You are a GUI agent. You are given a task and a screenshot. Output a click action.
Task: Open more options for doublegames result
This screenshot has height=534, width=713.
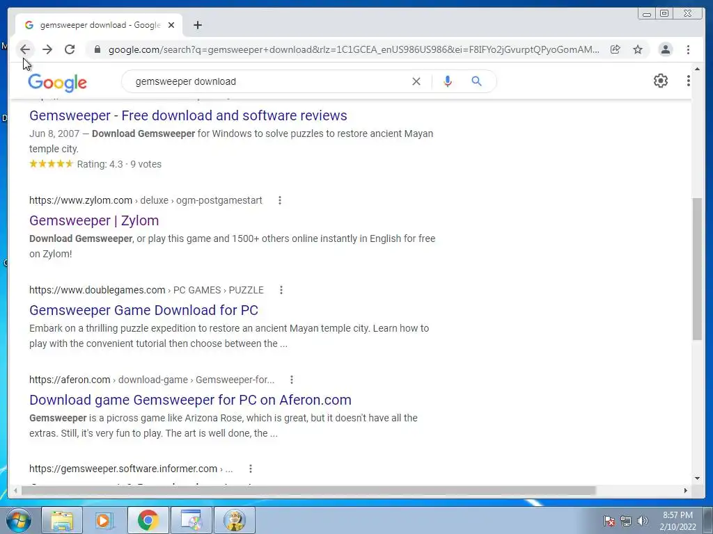(x=281, y=290)
